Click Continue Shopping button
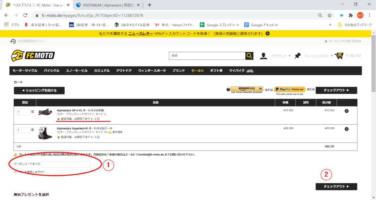Screen dimensions: 376x200 pos(39,90)
